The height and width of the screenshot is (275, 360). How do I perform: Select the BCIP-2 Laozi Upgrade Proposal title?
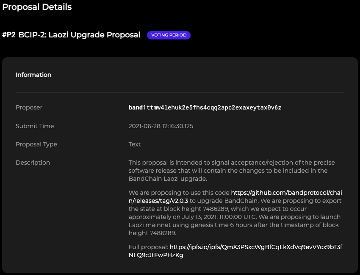[79, 35]
